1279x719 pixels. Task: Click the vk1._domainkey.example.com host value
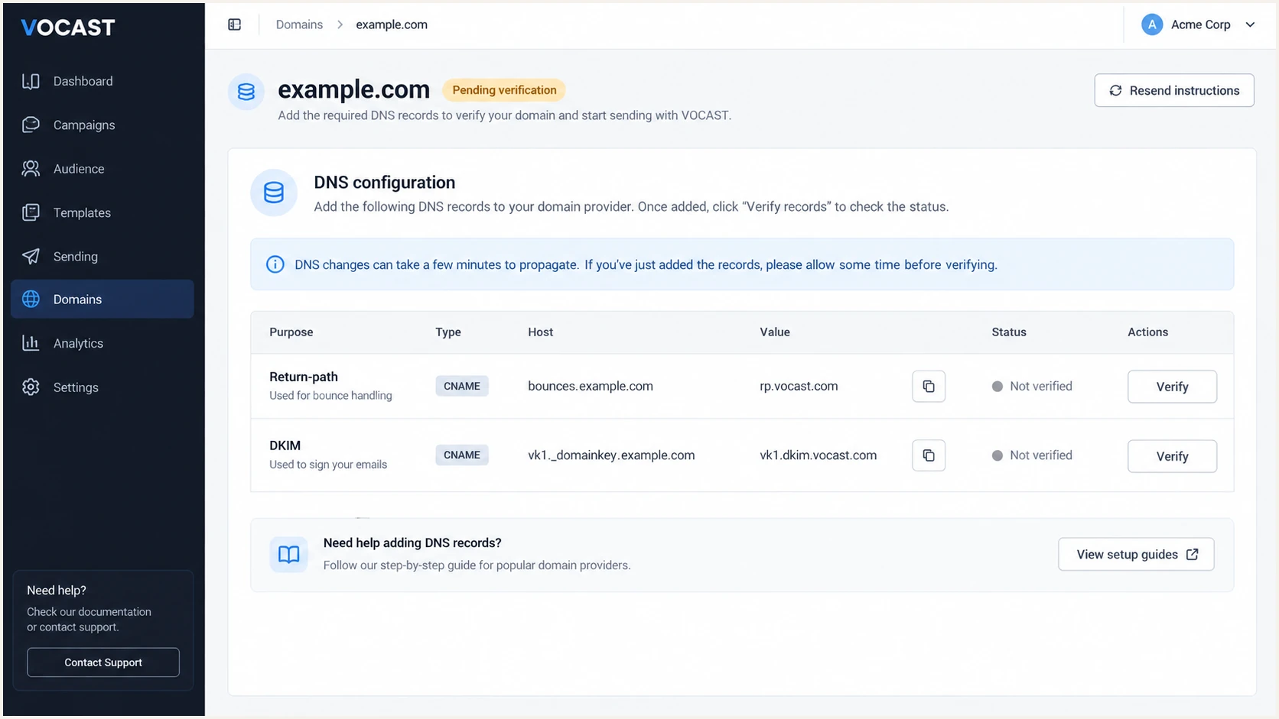[x=611, y=455]
